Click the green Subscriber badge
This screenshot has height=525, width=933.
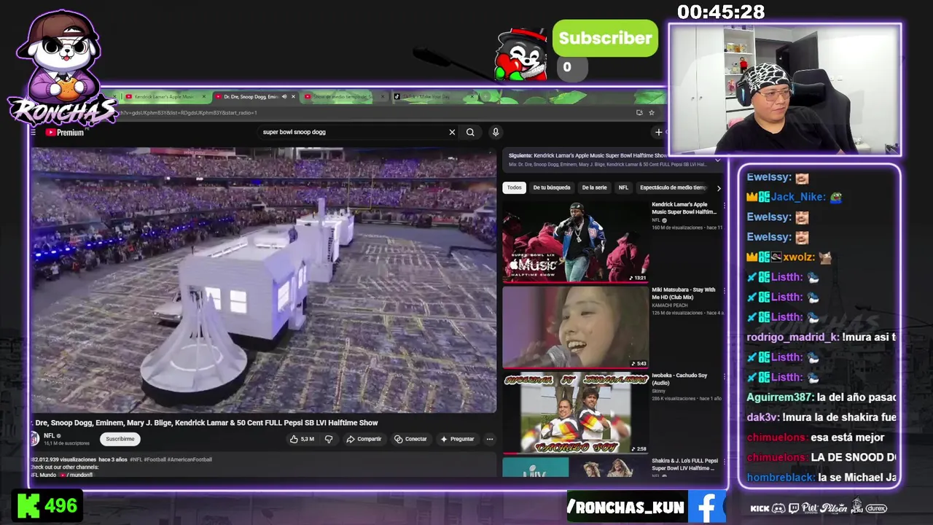coord(605,38)
